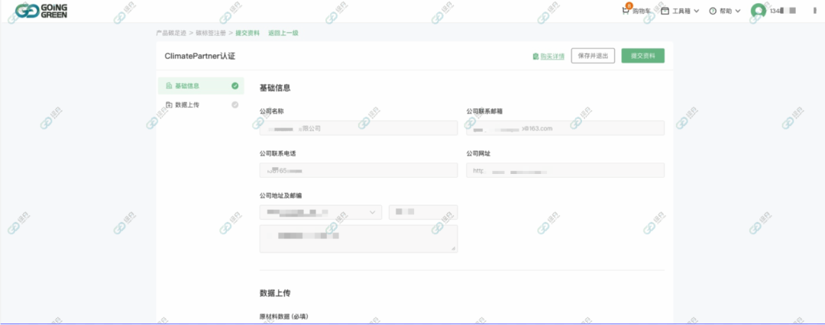Image resolution: width=825 pixels, height=325 pixels.
Task: Click the green 提交资料 button
Action: (x=642, y=56)
